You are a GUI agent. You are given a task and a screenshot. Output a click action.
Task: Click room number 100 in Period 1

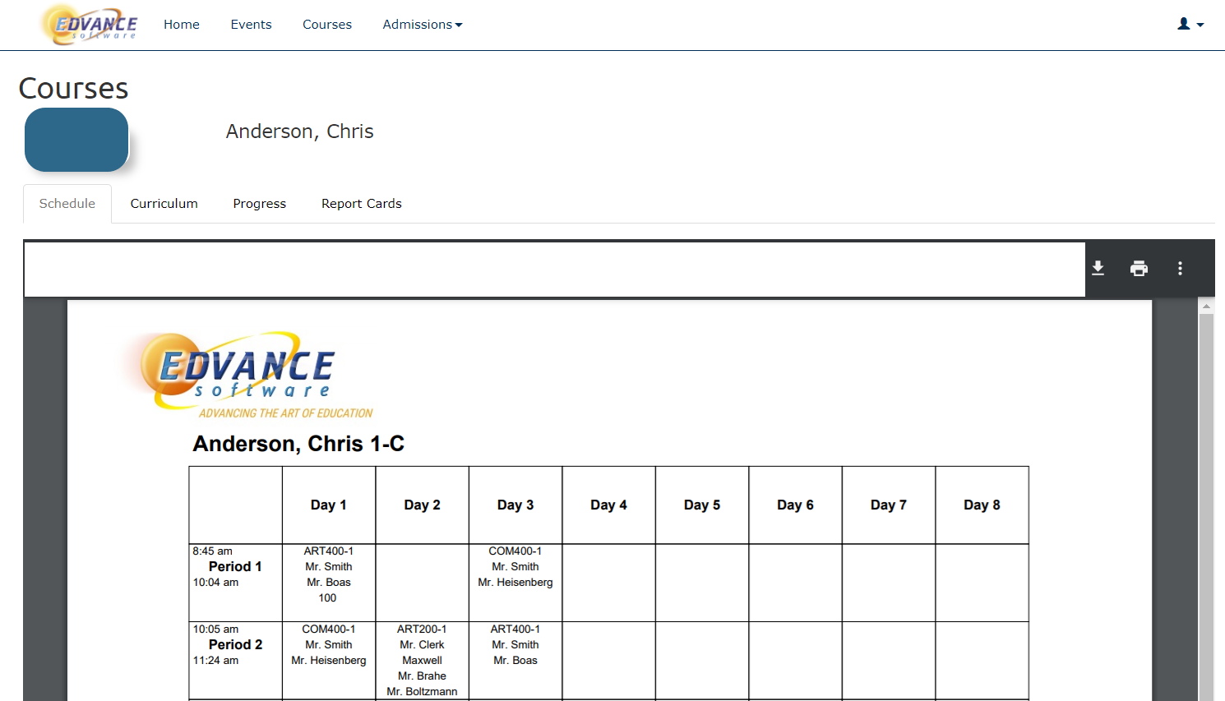click(x=327, y=598)
